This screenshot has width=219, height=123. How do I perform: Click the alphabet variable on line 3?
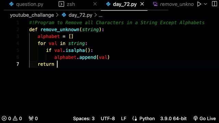[49, 37]
